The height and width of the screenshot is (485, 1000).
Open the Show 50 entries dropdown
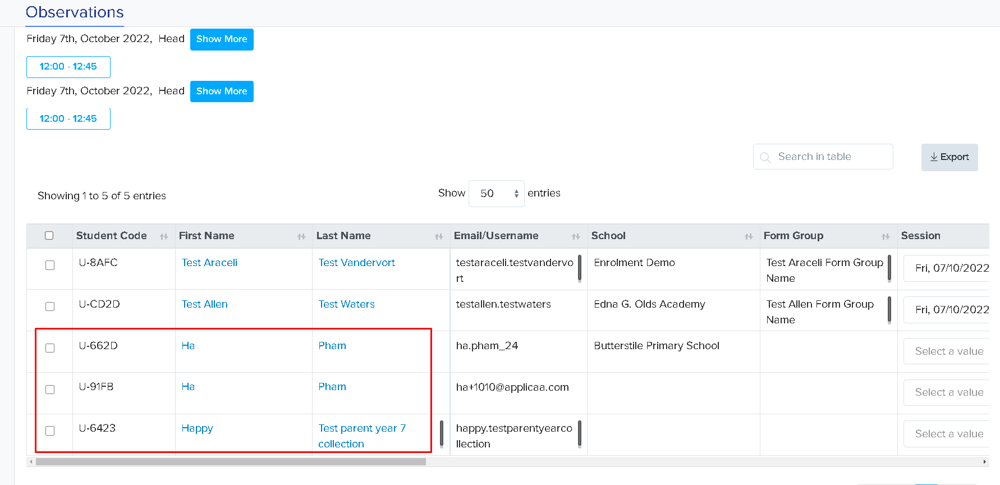pos(497,194)
